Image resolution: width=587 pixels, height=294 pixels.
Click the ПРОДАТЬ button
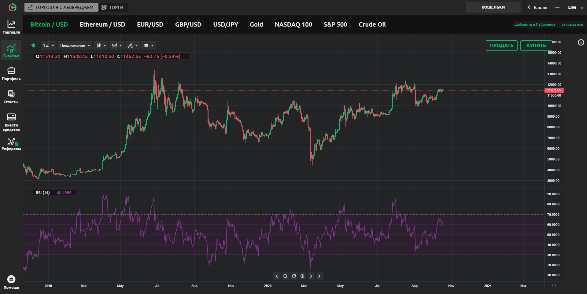point(502,46)
